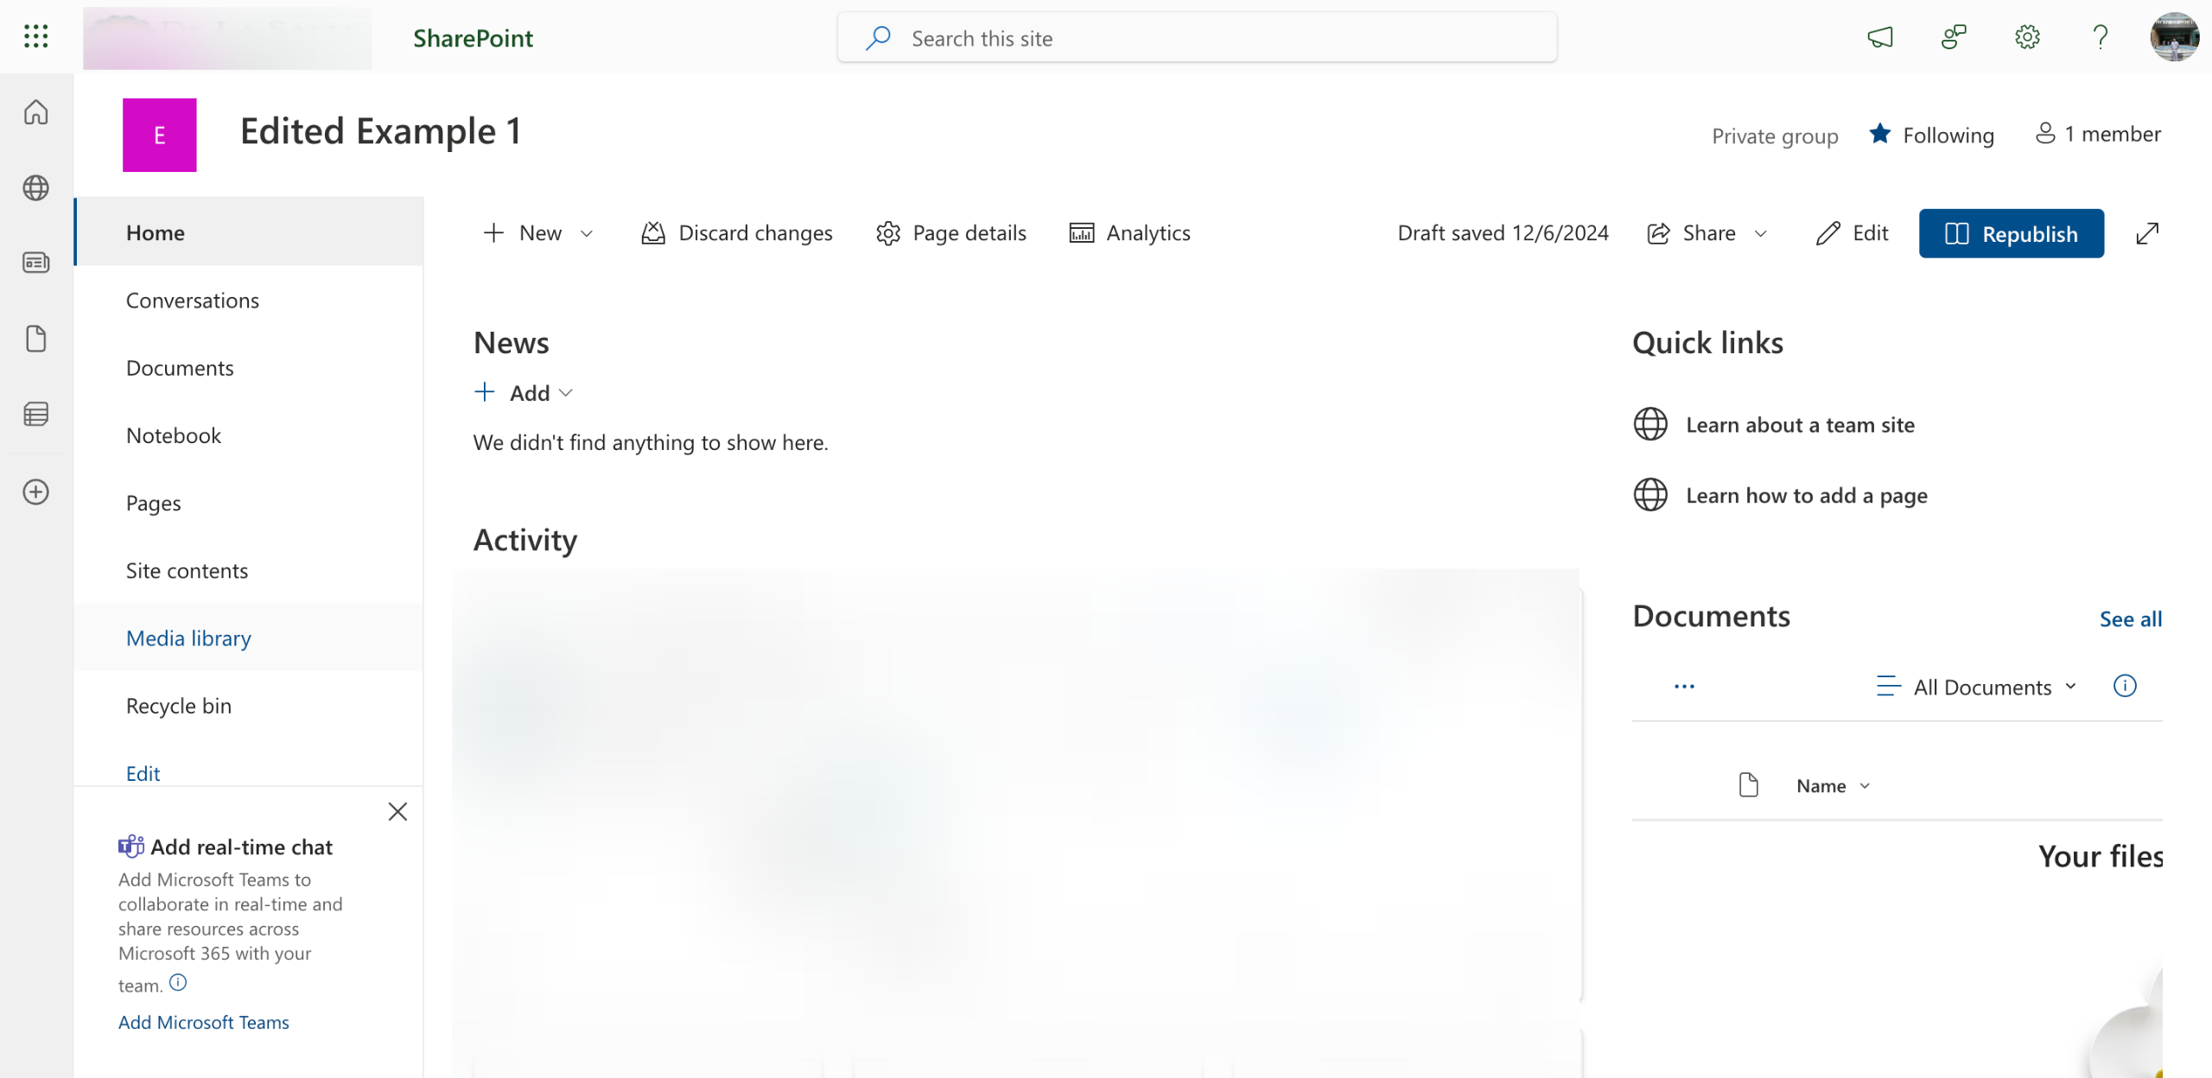Click the Republish button
Viewport: 2212px width, 1078px height.
click(x=2011, y=233)
